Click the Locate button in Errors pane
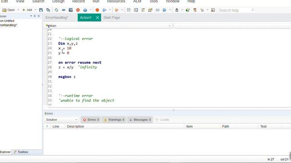The width and height of the screenshot is (291, 163). [x=162, y=120]
